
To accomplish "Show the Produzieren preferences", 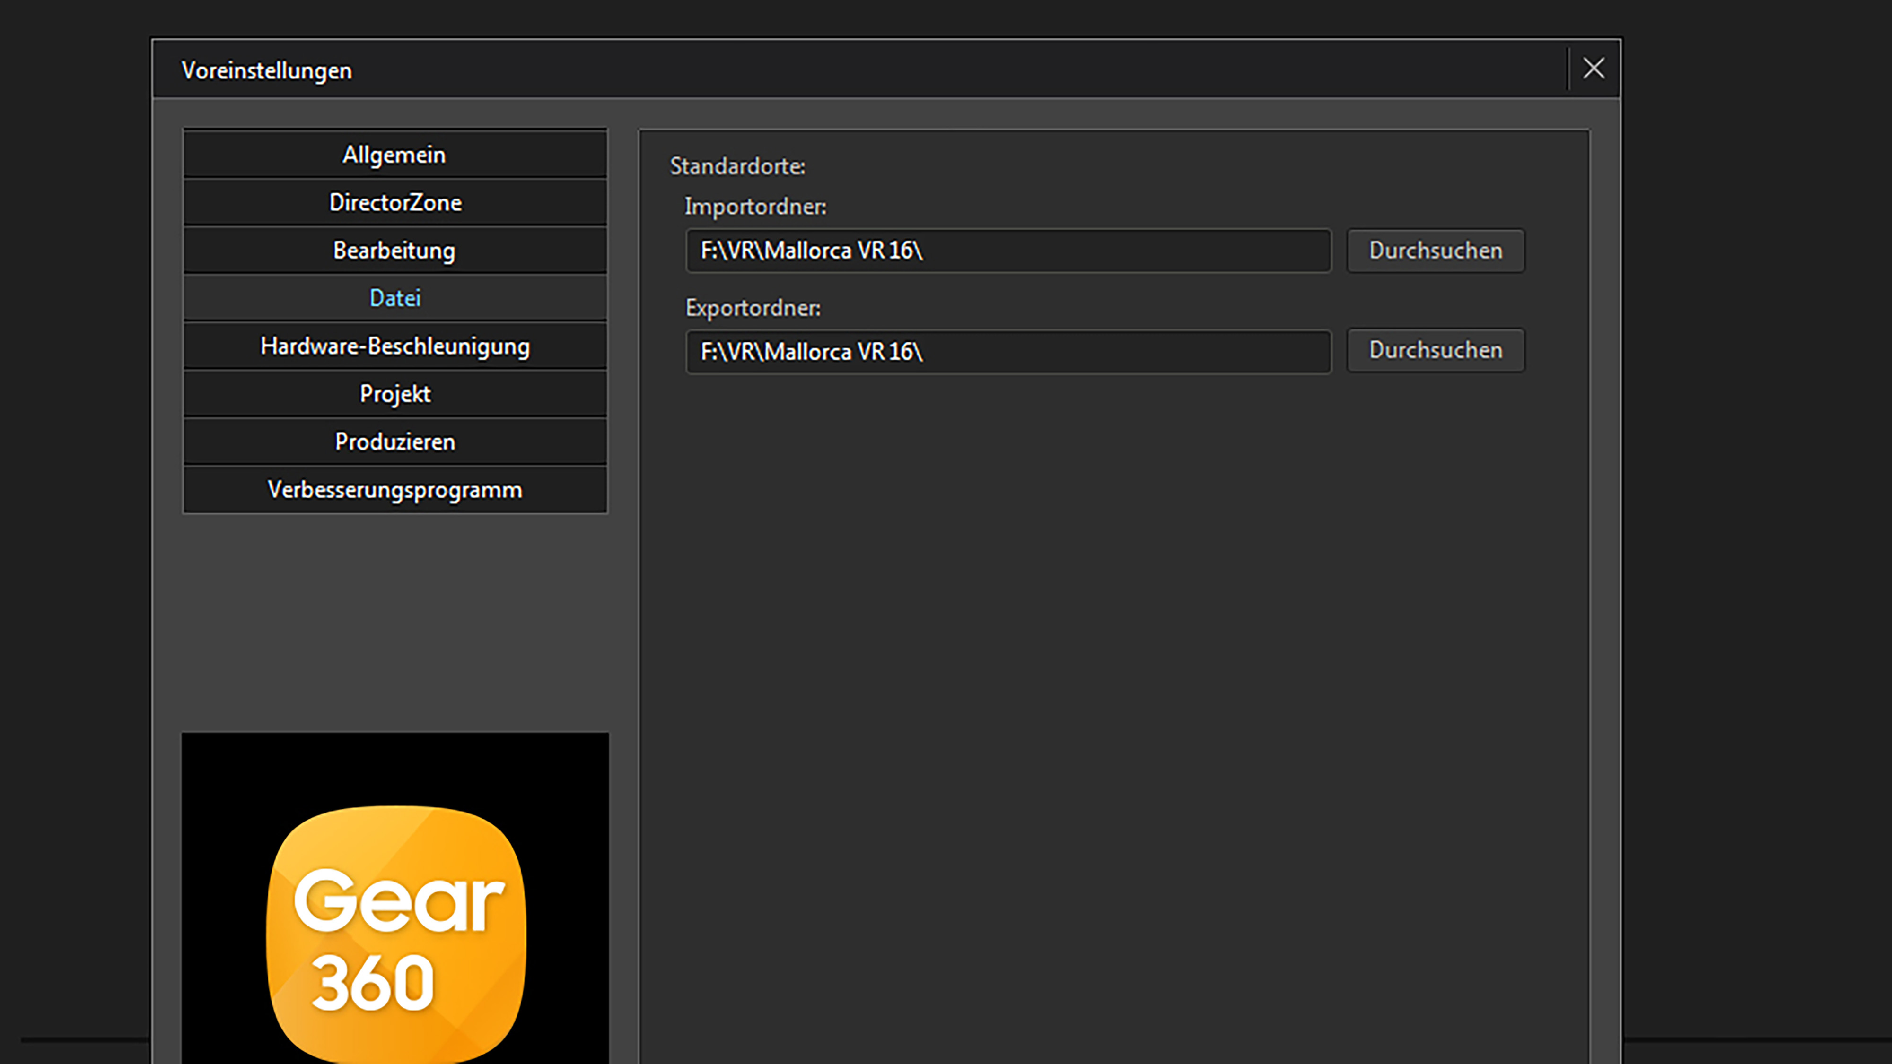I will click(x=394, y=442).
